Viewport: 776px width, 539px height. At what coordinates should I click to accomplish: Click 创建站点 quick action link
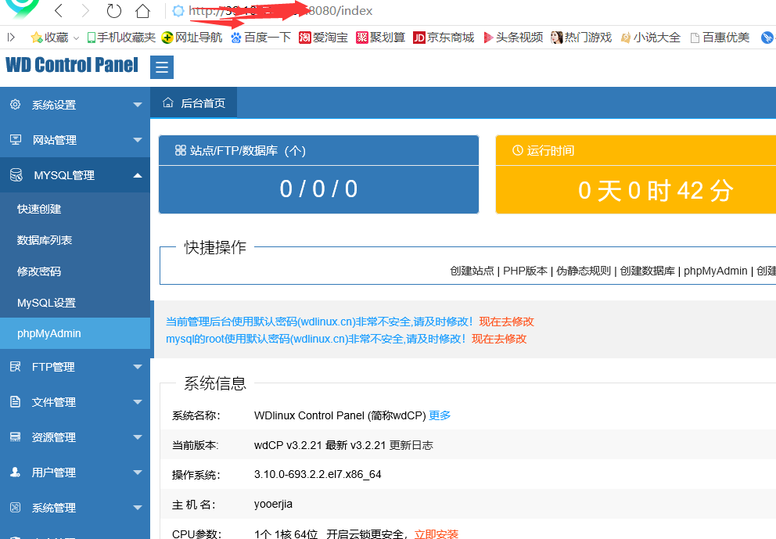(472, 271)
